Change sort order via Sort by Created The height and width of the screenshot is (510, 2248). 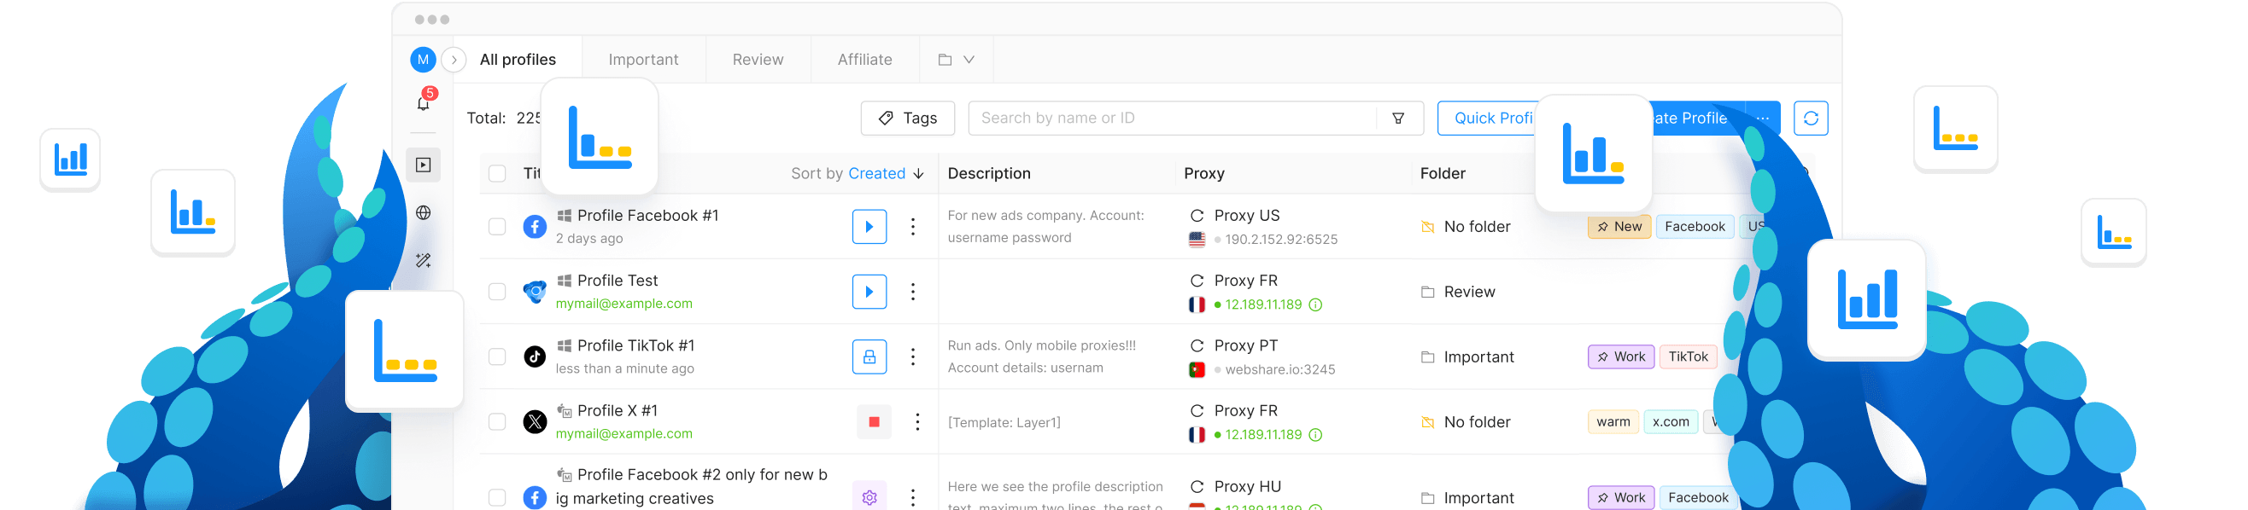tap(857, 173)
